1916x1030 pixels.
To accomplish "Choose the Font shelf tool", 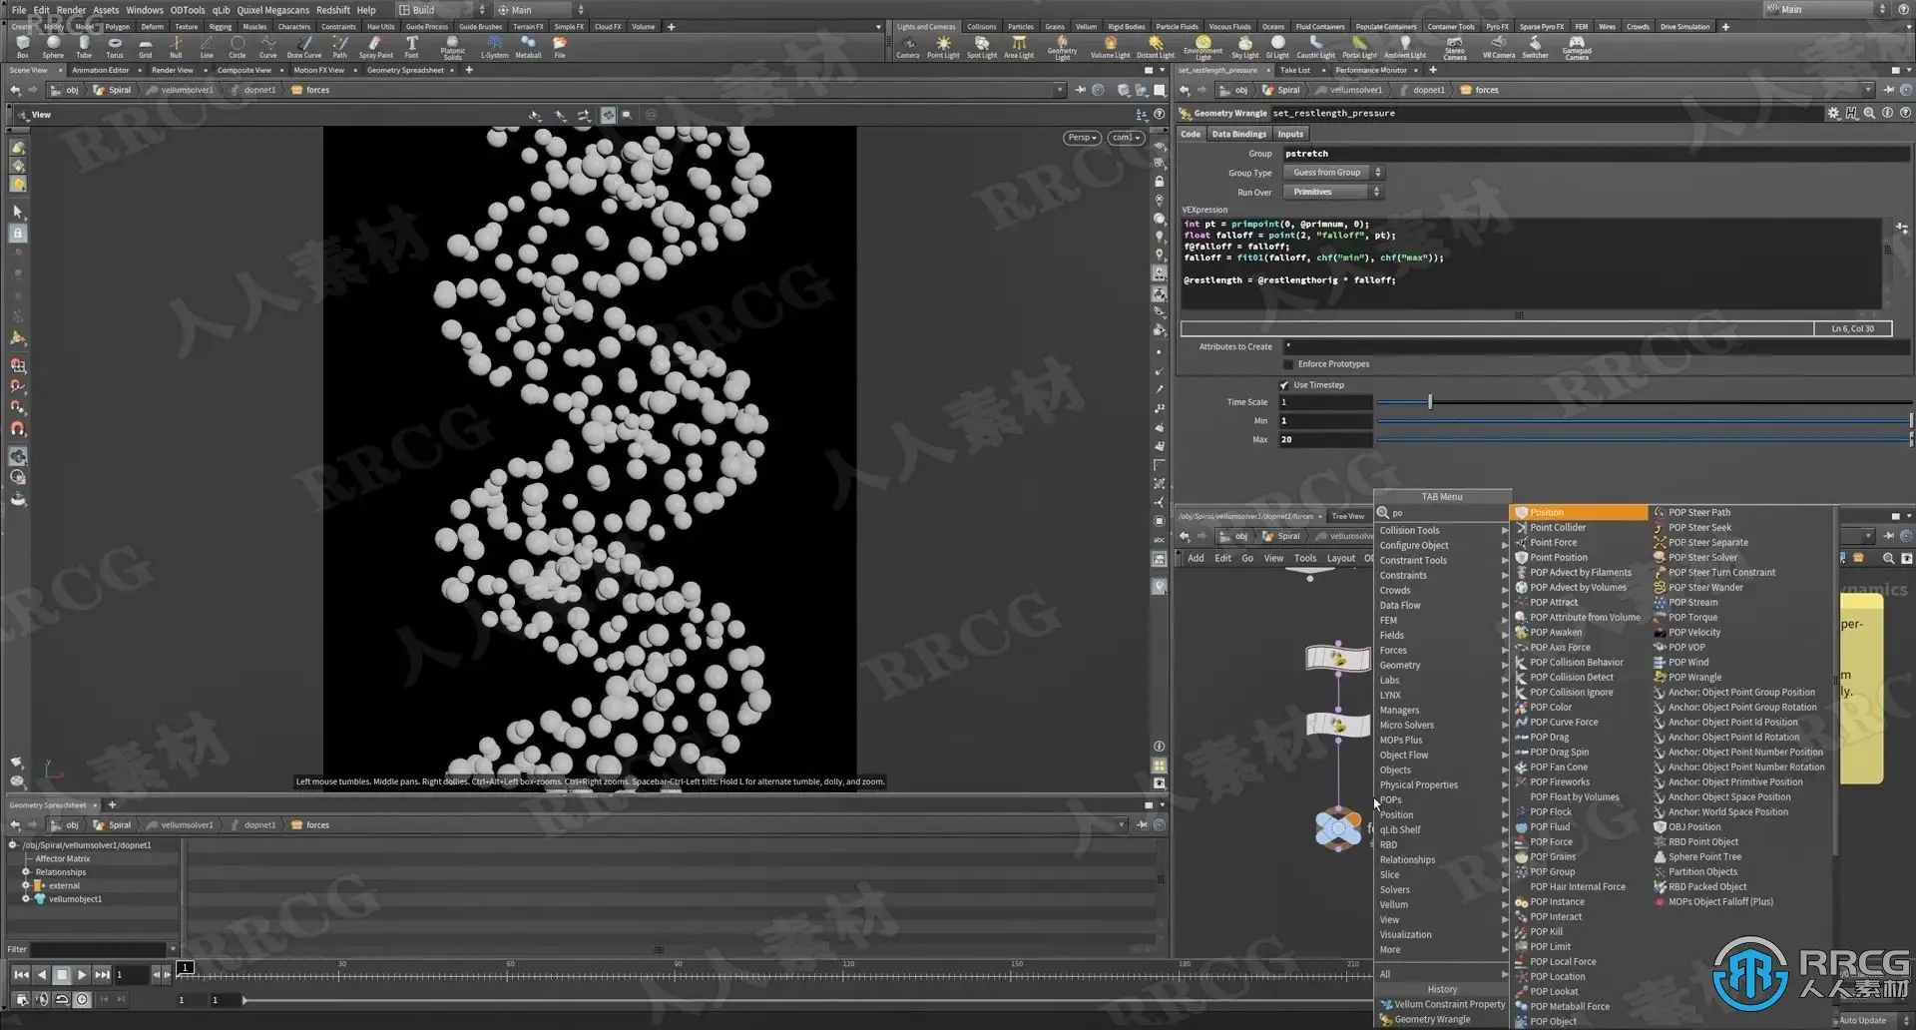I will pyautogui.click(x=411, y=47).
